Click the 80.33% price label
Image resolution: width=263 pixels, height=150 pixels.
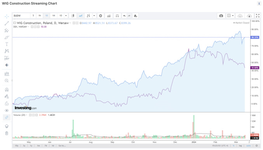tap(254, 37)
